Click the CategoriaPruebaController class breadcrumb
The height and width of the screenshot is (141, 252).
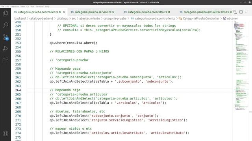pos(199,18)
